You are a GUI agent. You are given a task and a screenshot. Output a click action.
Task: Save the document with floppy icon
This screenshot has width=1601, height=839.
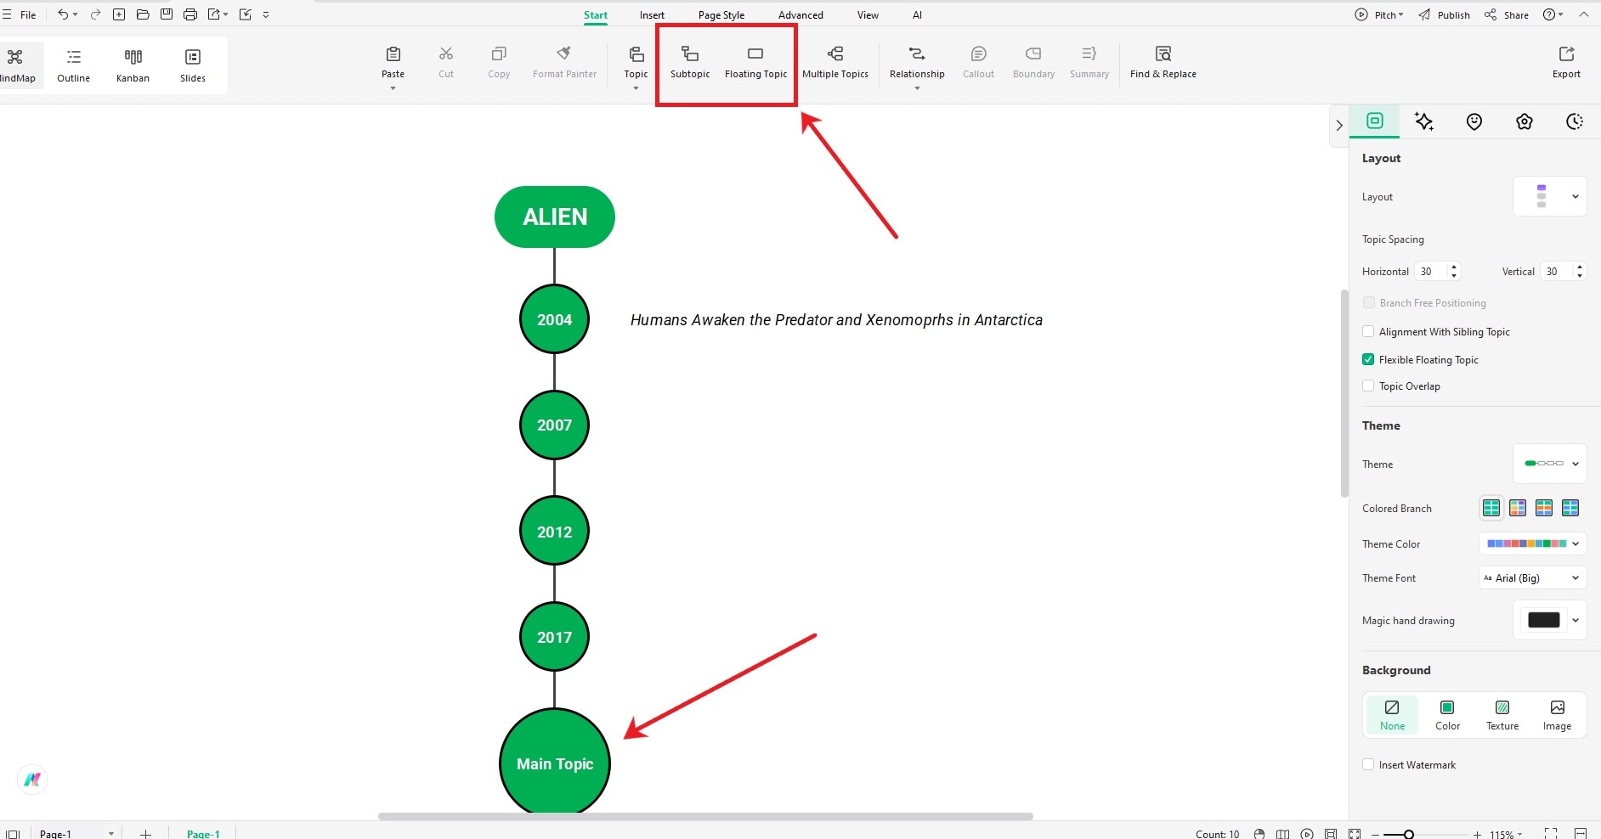click(x=167, y=14)
